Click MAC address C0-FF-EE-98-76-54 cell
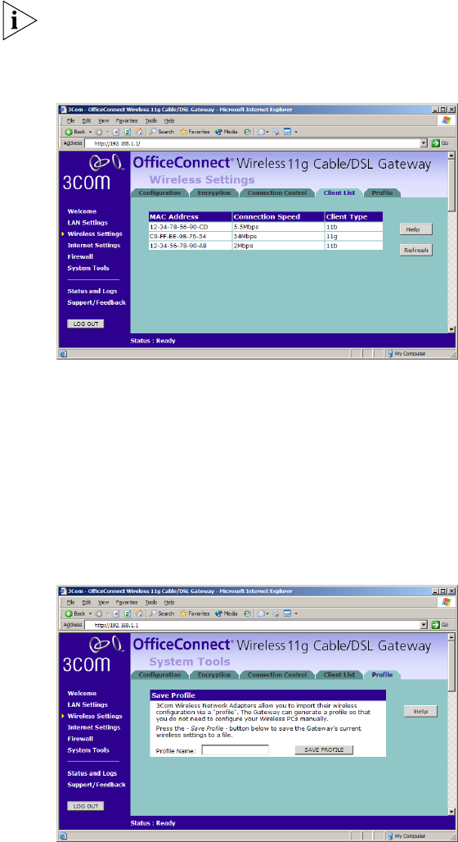The width and height of the screenshot is (458, 842). tap(191, 236)
